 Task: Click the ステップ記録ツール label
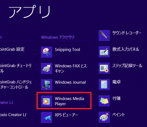[127, 66]
